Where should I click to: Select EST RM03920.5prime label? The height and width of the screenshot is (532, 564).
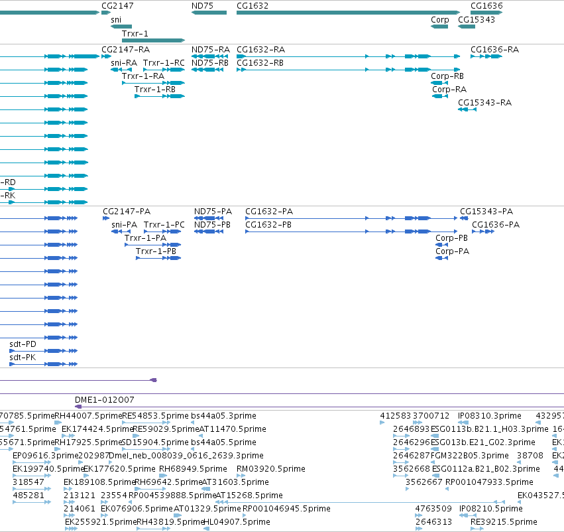[271, 468]
